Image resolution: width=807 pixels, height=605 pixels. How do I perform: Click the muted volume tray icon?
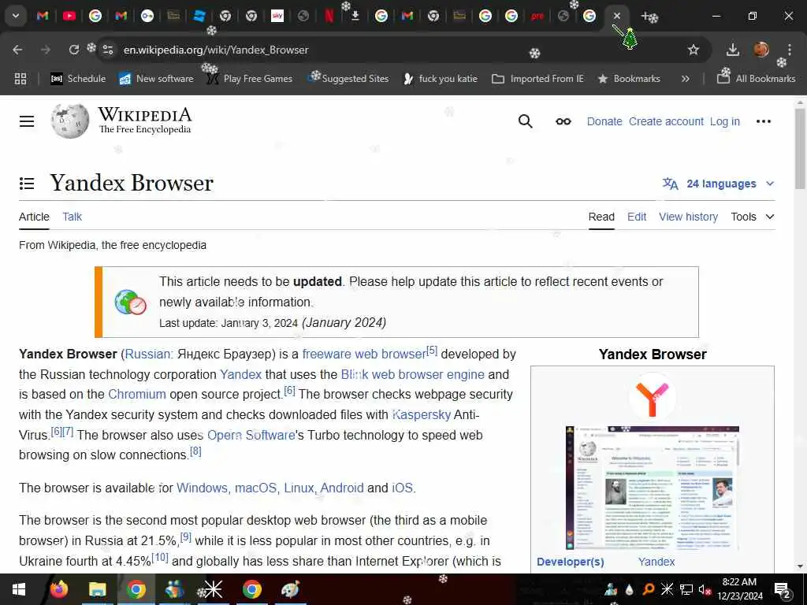(705, 589)
